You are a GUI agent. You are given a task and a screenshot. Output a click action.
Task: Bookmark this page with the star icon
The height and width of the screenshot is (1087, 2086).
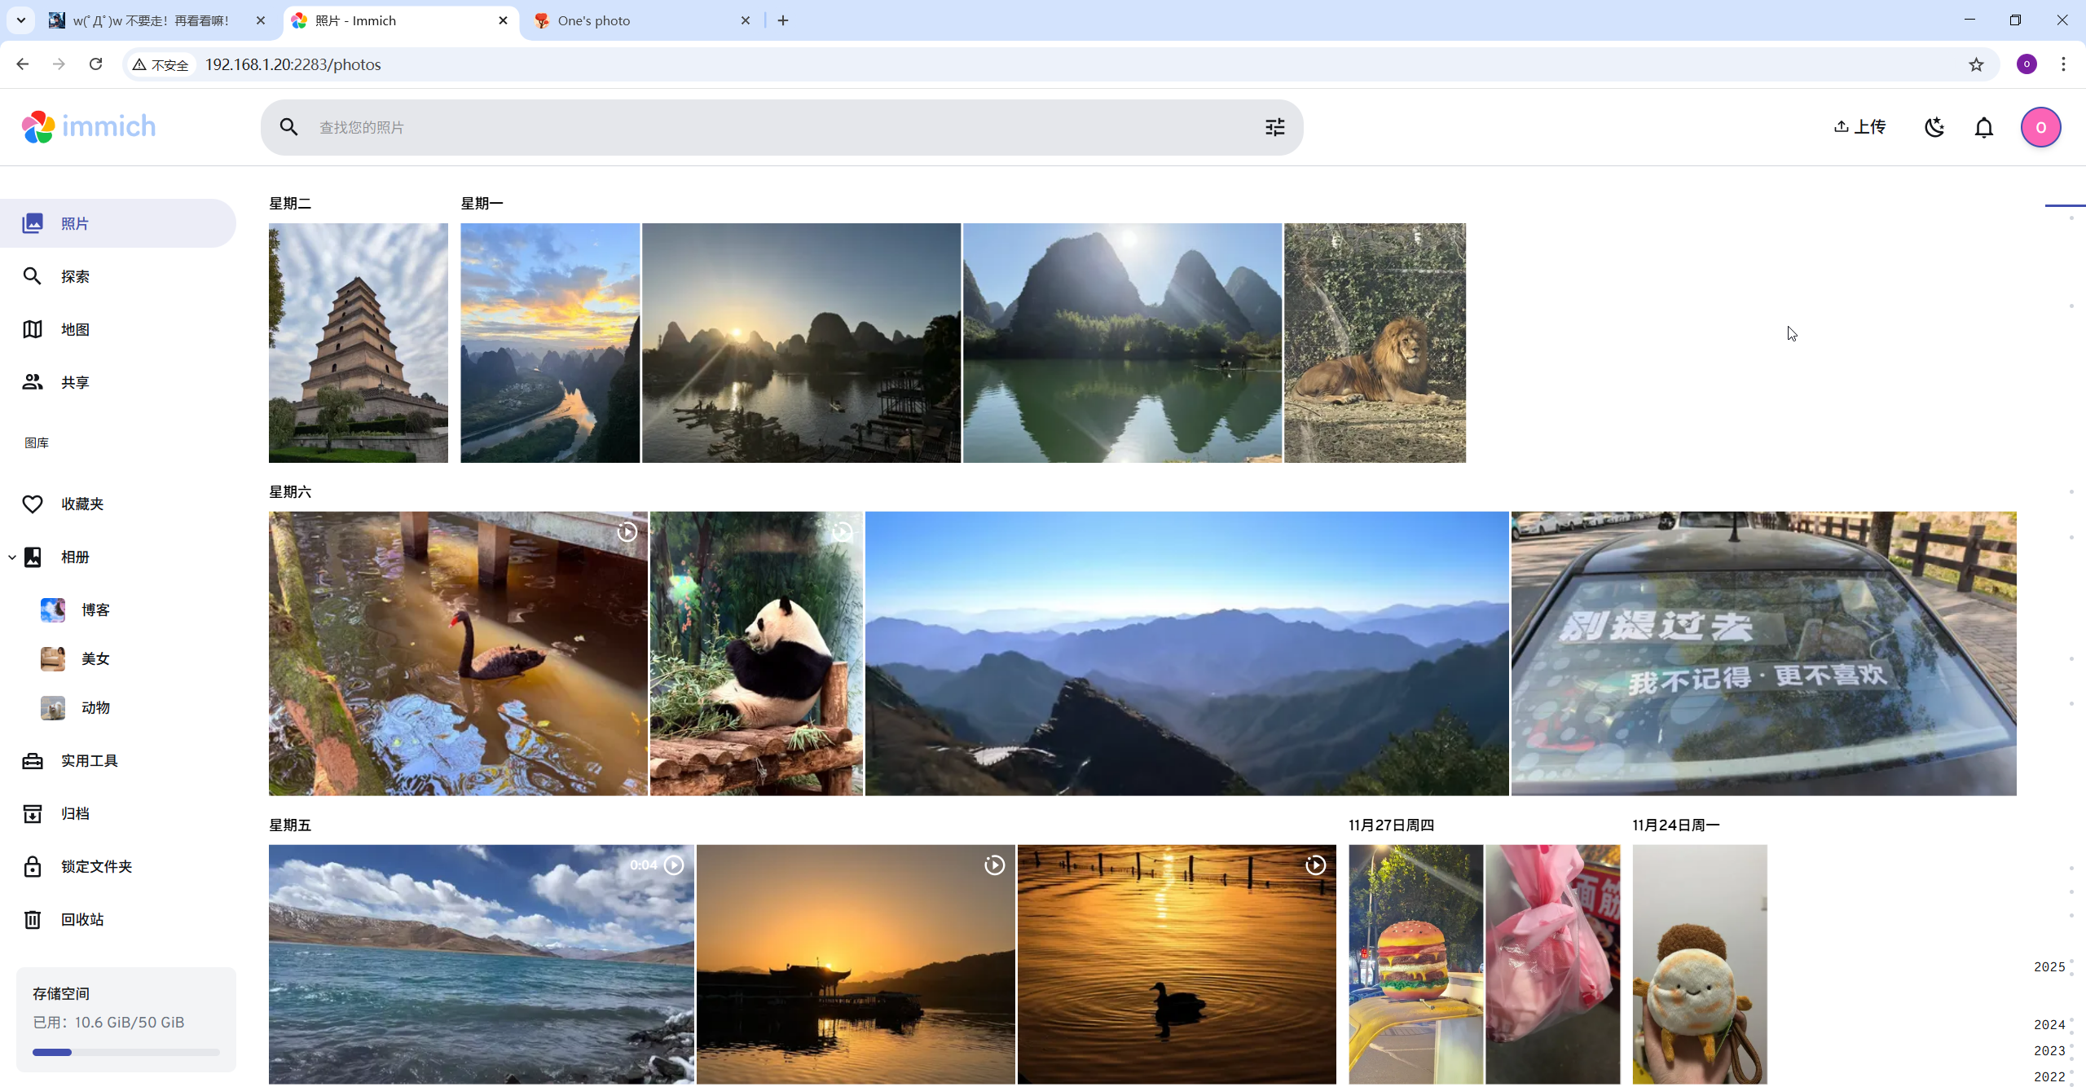pyautogui.click(x=1976, y=64)
